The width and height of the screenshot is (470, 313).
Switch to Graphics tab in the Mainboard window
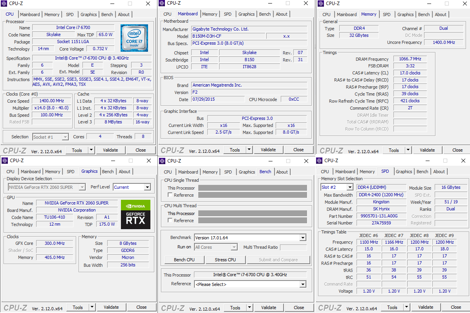pyautogui.click(x=247, y=14)
